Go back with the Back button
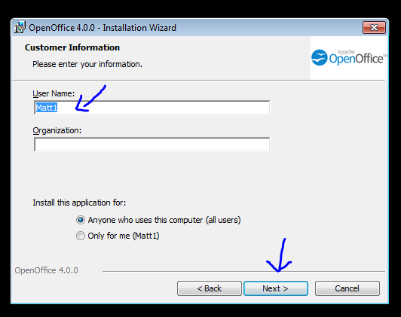The width and height of the screenshot is (401, 317). click(x=210, y=288)
